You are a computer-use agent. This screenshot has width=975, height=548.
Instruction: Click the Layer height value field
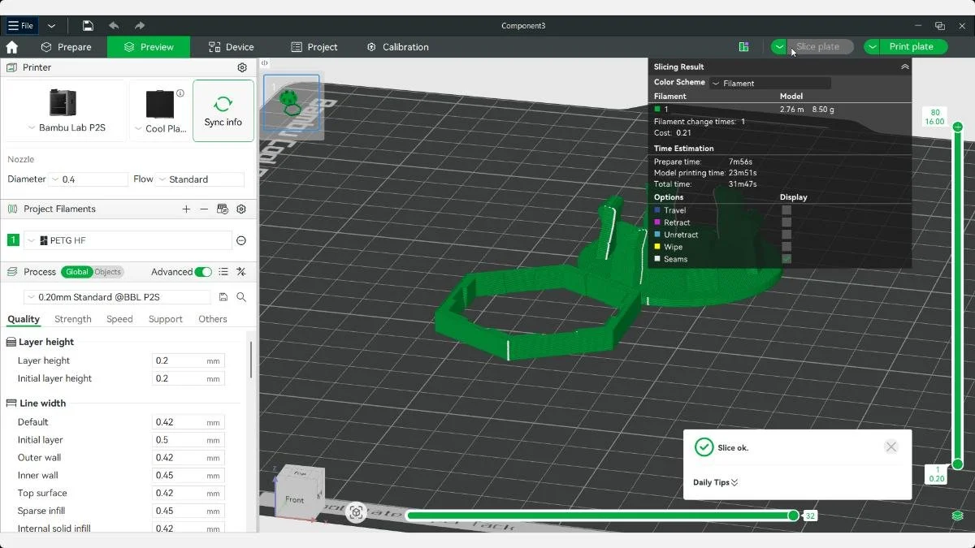pyautogui.click(x=188, y=360)
